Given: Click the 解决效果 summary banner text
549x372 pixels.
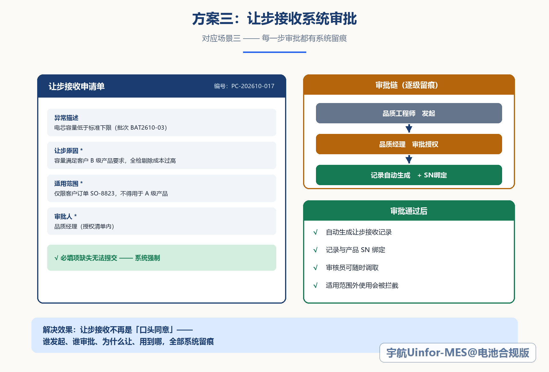Looking at the screenshot, I should [128, 335].
